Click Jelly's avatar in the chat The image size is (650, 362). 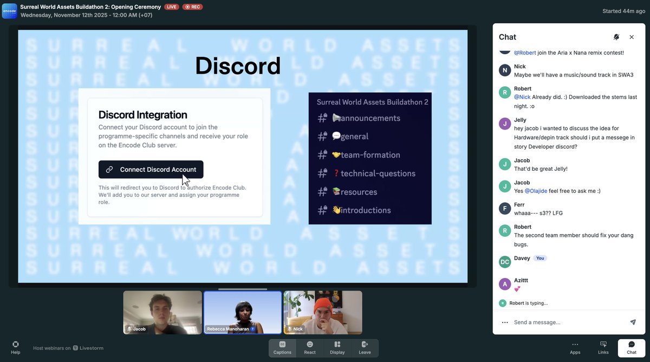(x=505, y=124)
